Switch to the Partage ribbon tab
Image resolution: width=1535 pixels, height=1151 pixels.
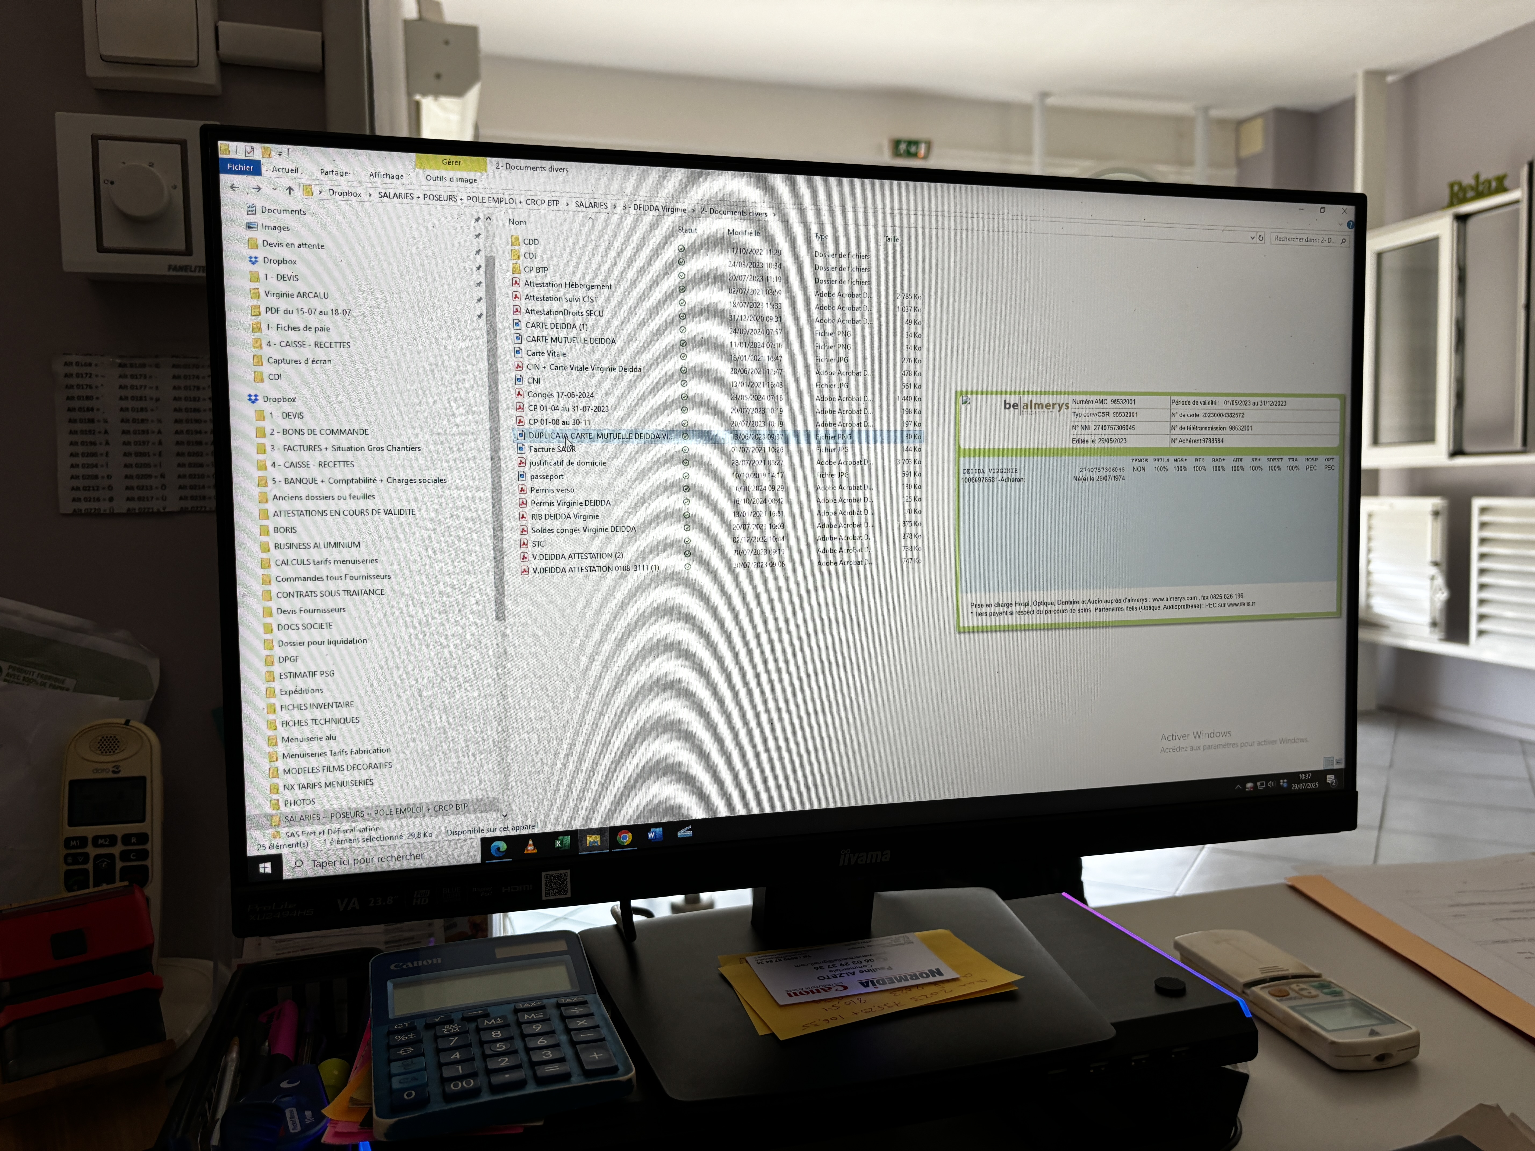pos(335,172)
